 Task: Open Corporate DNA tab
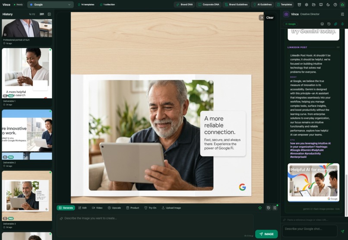coord(209,4)
